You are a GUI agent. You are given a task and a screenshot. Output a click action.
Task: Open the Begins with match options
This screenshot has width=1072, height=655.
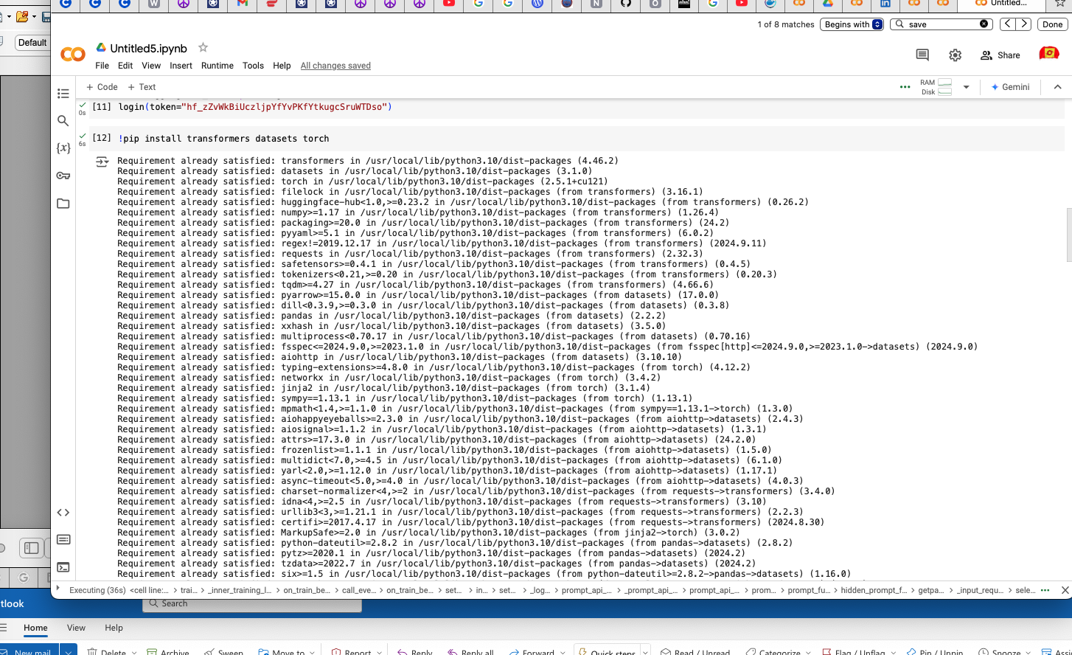click(852, 24)
